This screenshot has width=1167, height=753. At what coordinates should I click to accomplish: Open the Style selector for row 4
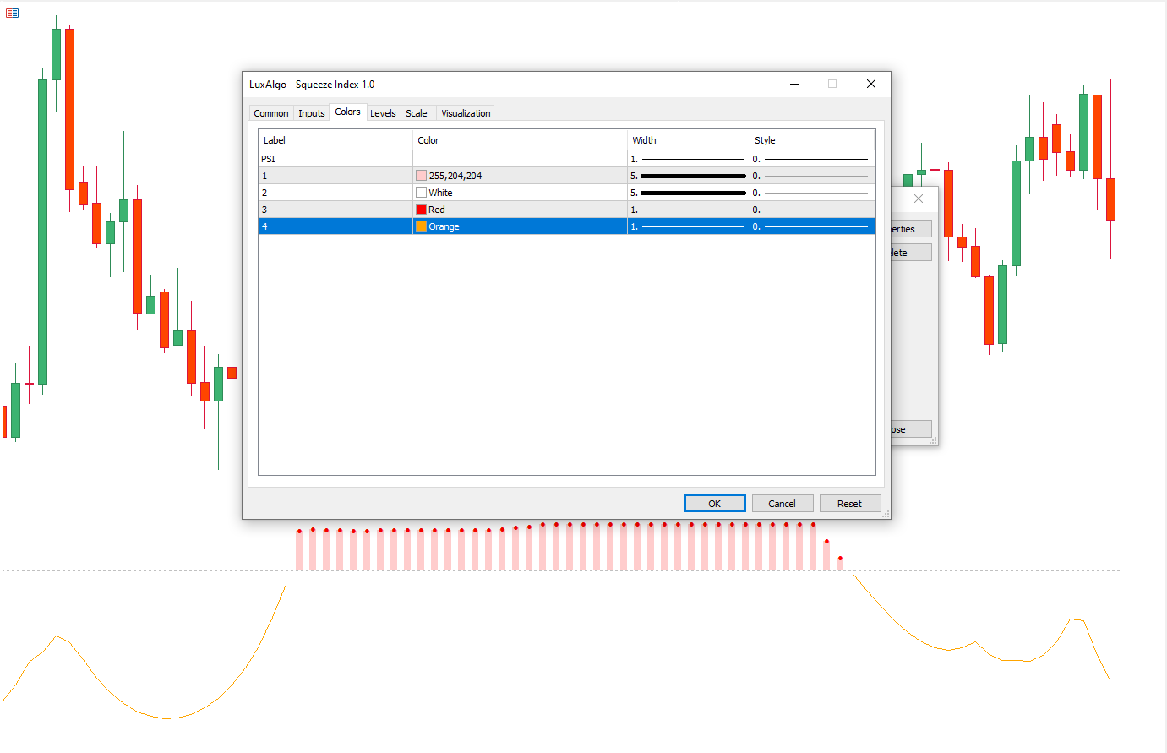[x=812, y=226]
